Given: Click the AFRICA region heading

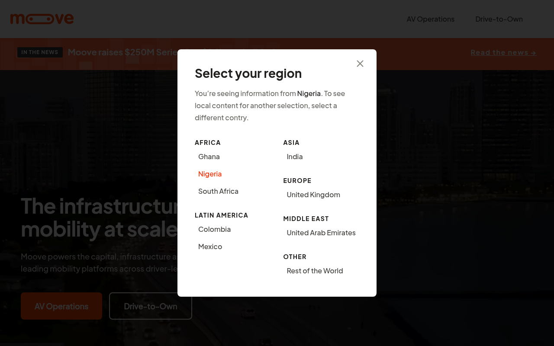Looking at the screenshot, I should coord(208,143).
